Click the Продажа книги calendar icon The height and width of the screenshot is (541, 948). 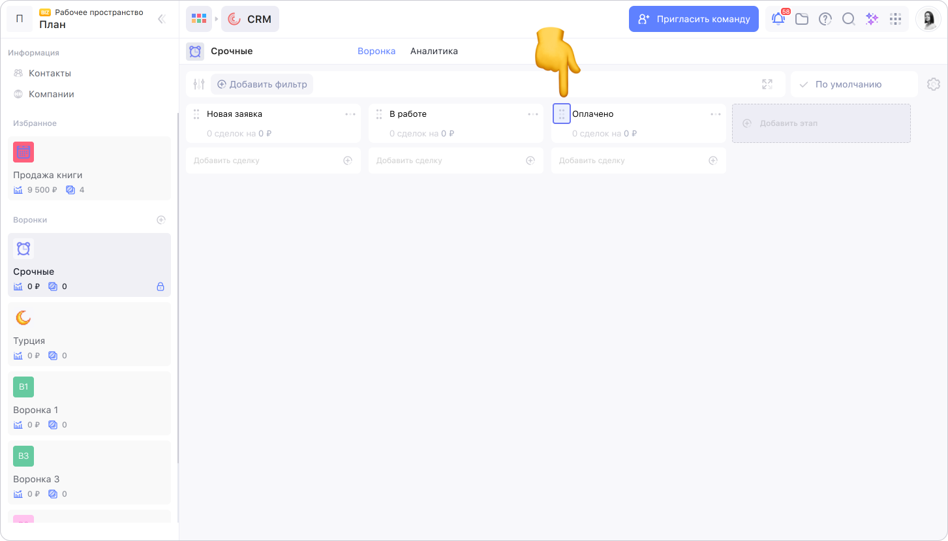(23, 152)
